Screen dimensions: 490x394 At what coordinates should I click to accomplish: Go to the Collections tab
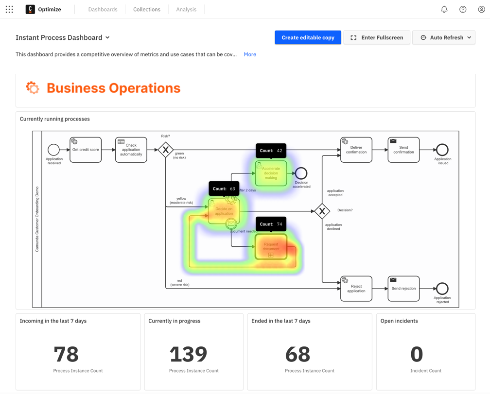[x=147, y=9]
